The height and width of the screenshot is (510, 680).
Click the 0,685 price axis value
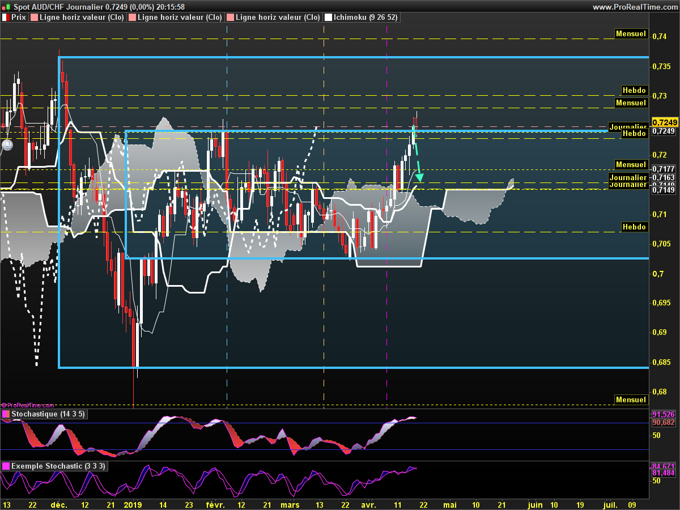click(661, 362)
